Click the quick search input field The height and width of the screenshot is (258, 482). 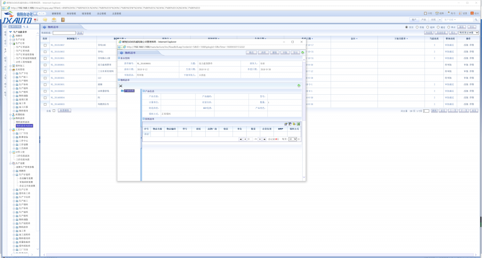point(64,33)
